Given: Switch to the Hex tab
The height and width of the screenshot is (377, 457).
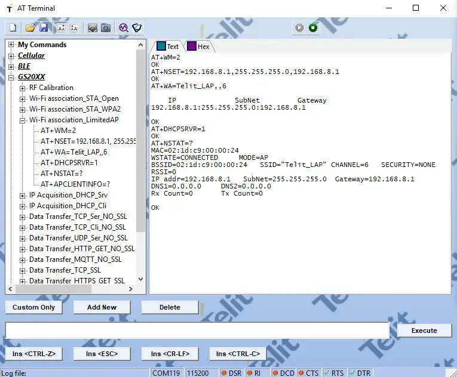Looking at the screenshot, I should coord(199,47).
